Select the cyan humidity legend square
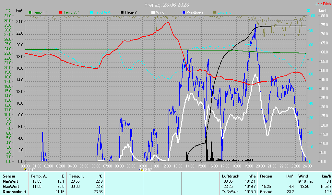The width and height of the screenshot is (332, 195). pos(91,12)
